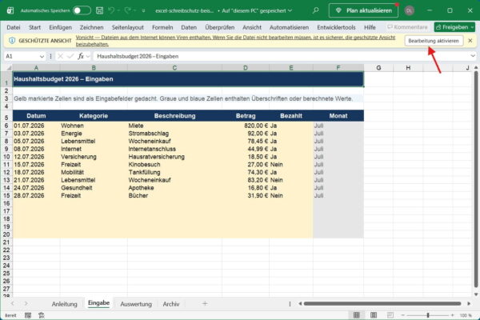The width and height of the screenshot is (480, 320).
Task: Select column header H
Action: [x=408, y=68]
